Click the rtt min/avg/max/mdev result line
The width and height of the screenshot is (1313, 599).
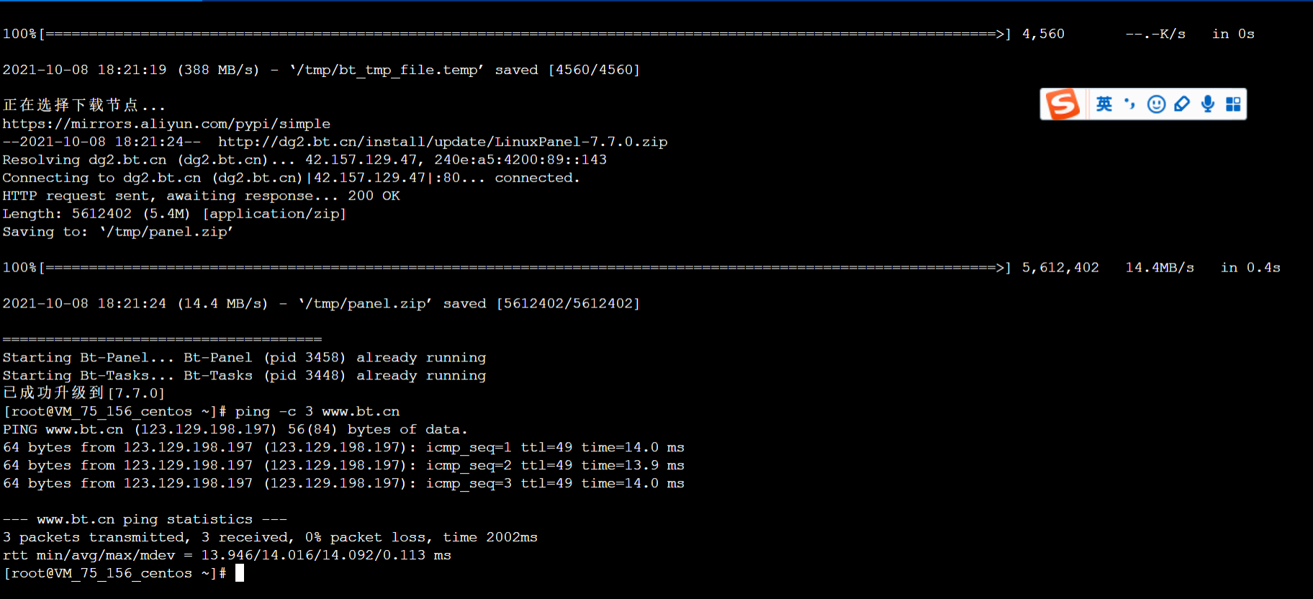227,556
